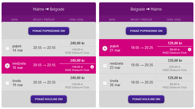Click info icon on niedziela 16 mar row
This screenshot has width=195, height=109.
92,67
